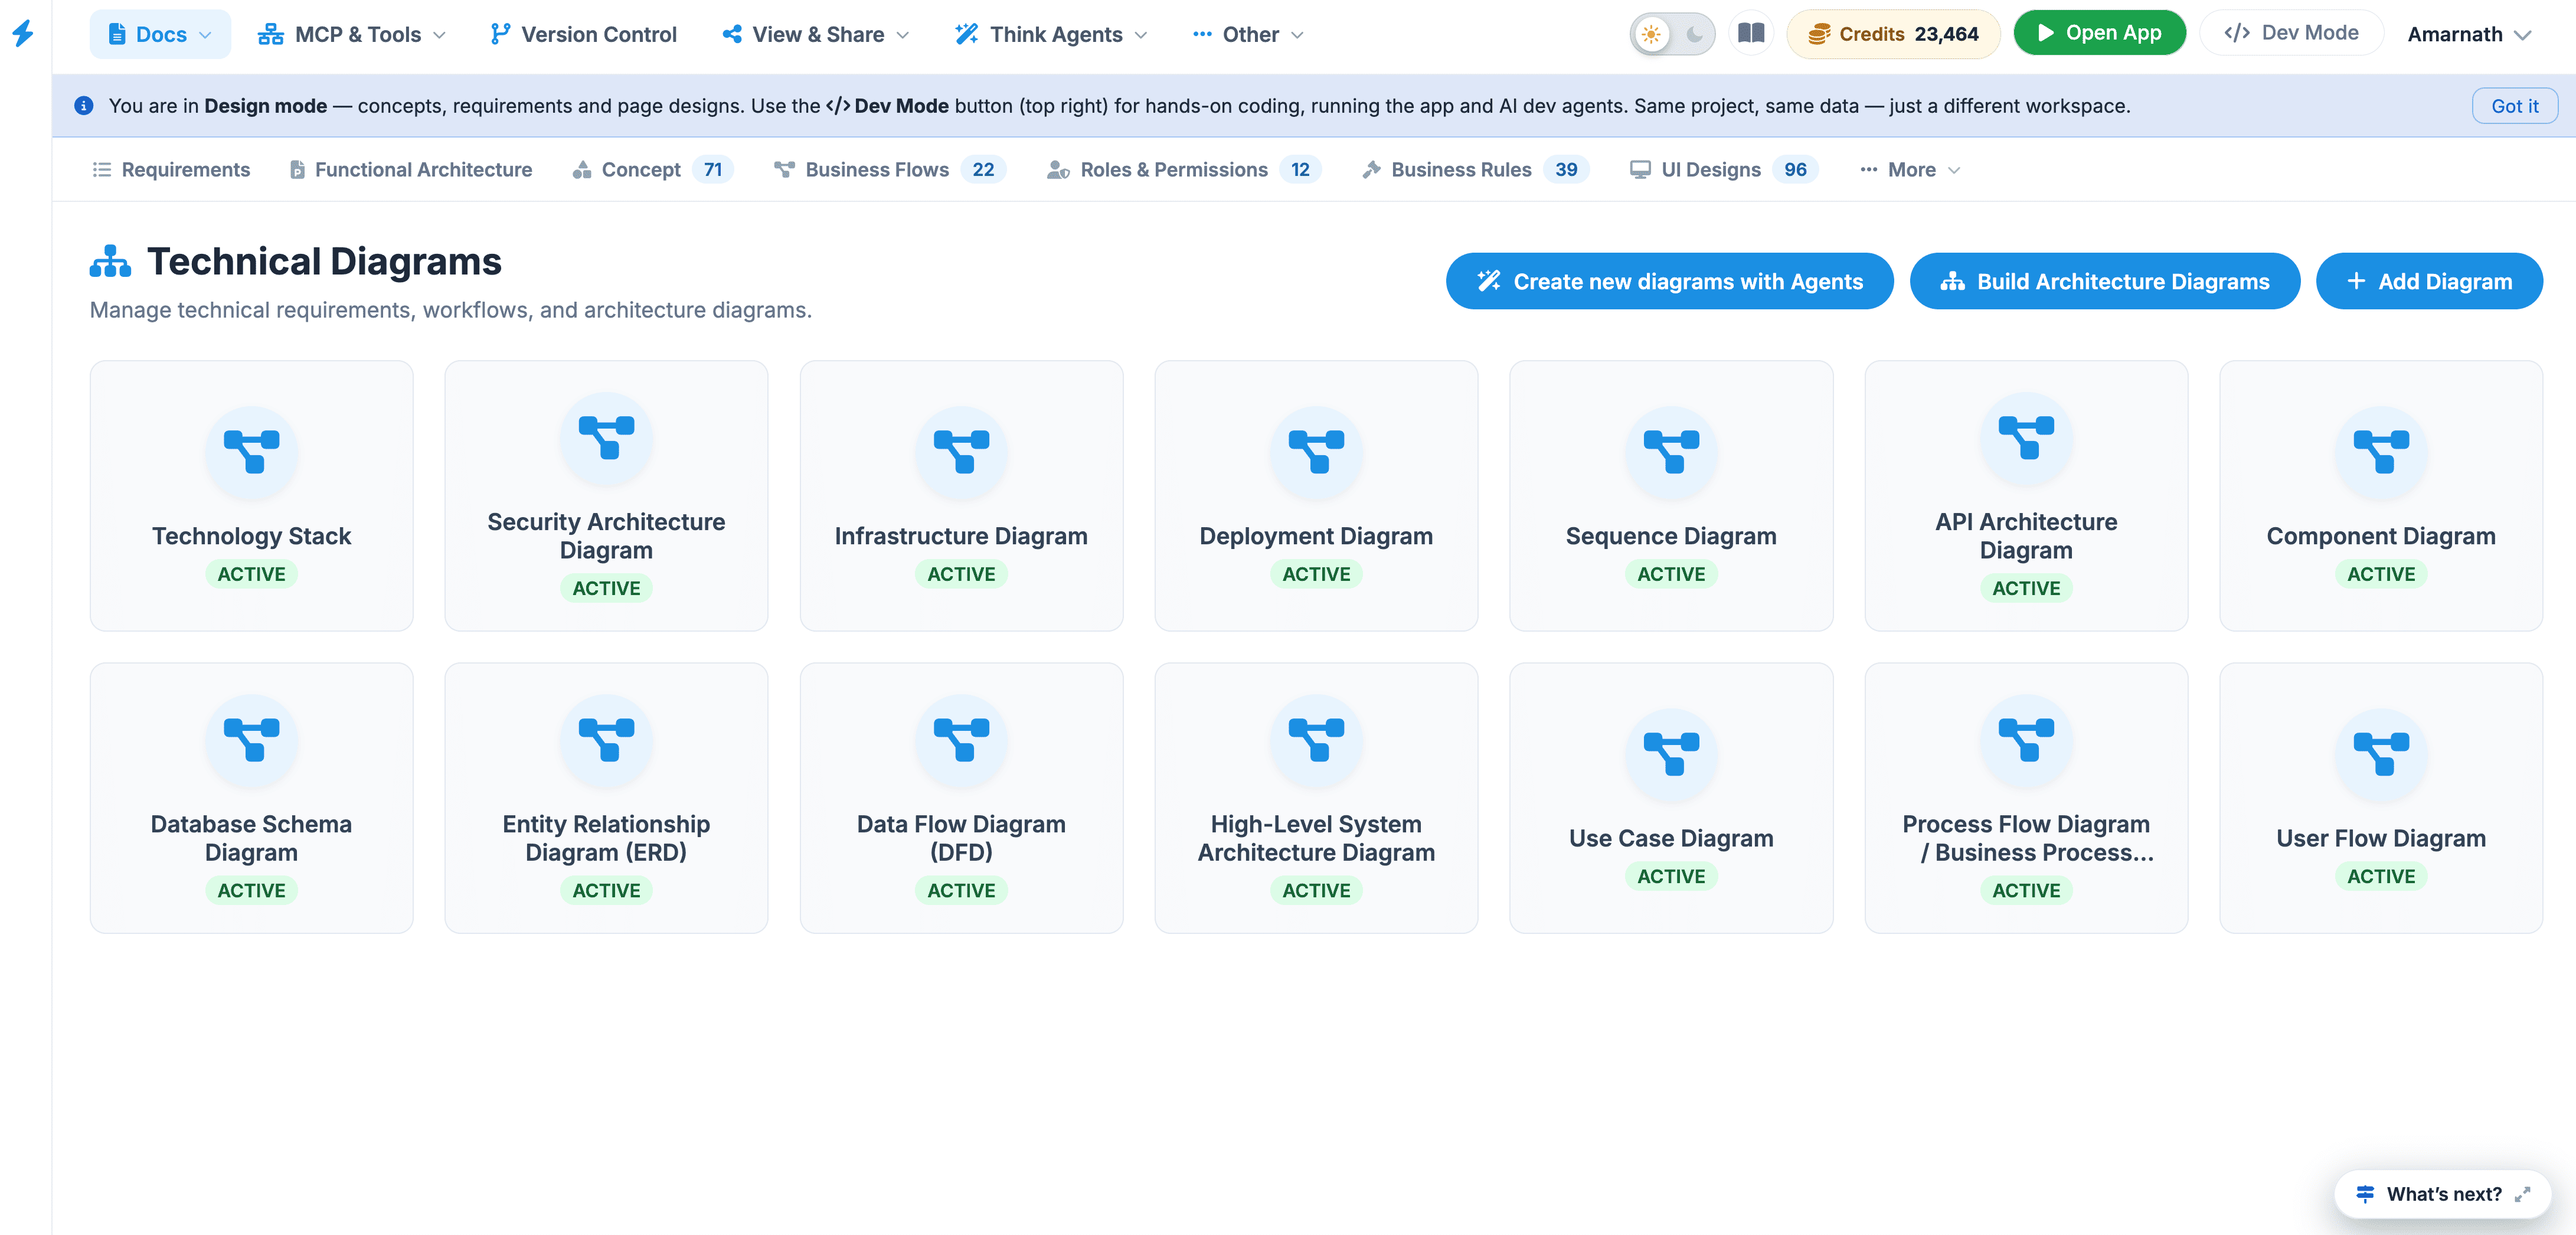Click the Security Architecture Diagram icon
Image resolution: width=2576 pixels, height=1235 pixels.
[x=606, y=438]
